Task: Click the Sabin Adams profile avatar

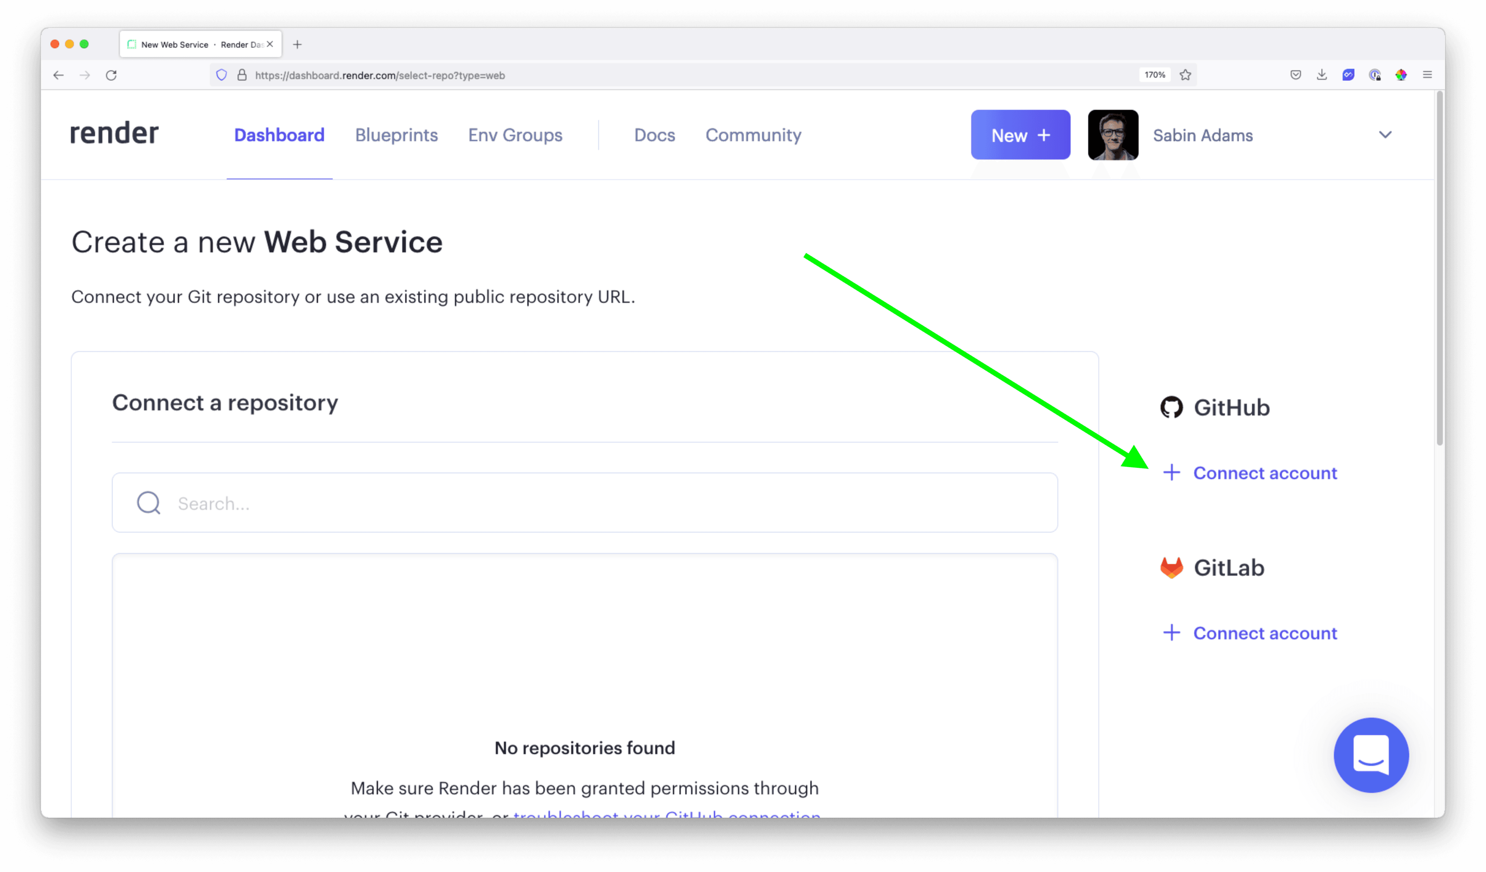Action: 1113,135
